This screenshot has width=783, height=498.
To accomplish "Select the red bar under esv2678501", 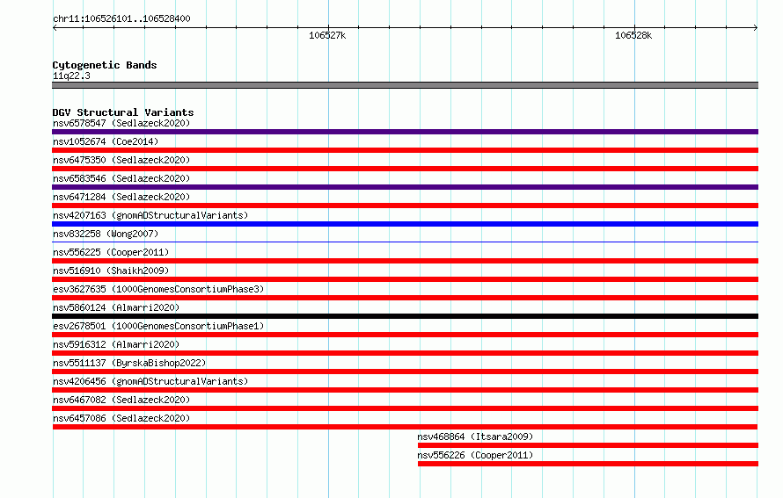I will pyautogui.click(x=405, y=335).
